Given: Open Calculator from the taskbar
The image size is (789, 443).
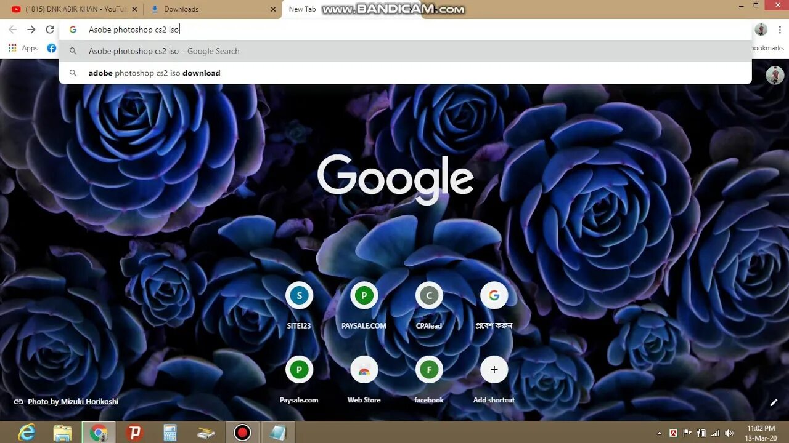Looking at the screenshot, I should pos(170,433).
